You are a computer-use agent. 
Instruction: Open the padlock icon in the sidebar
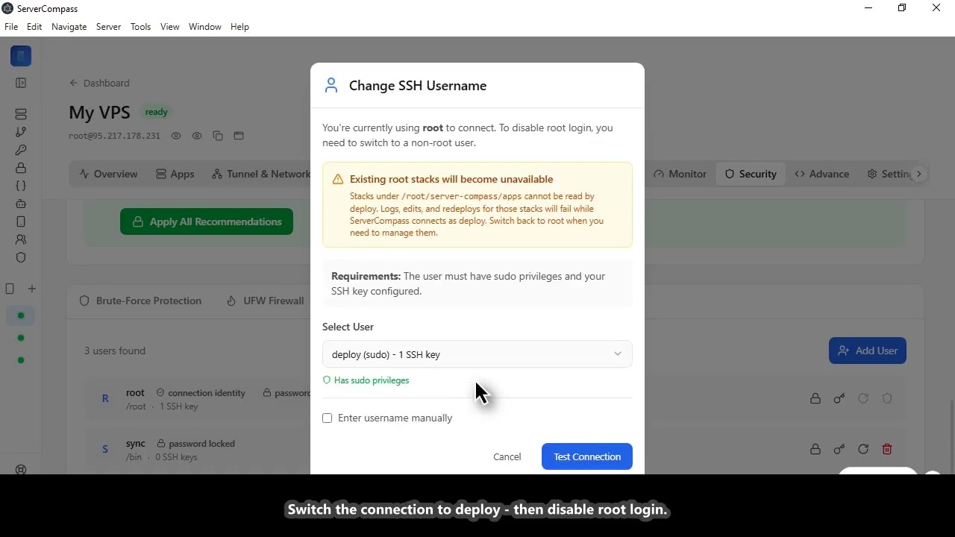(21, 168)
